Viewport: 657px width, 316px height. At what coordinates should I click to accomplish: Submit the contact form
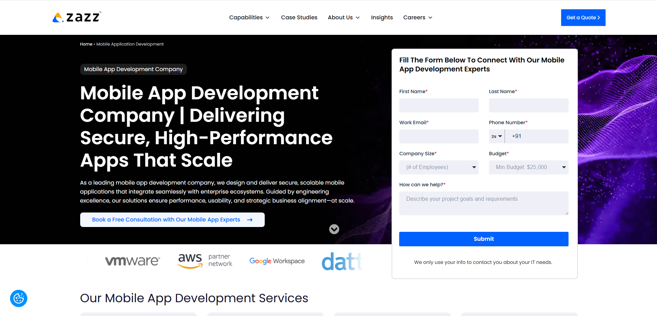point(484,239)
